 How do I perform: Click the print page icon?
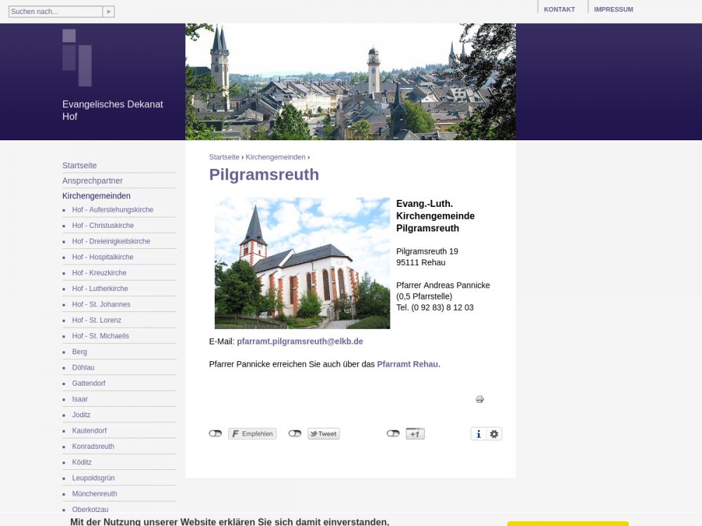click(479, 399)
